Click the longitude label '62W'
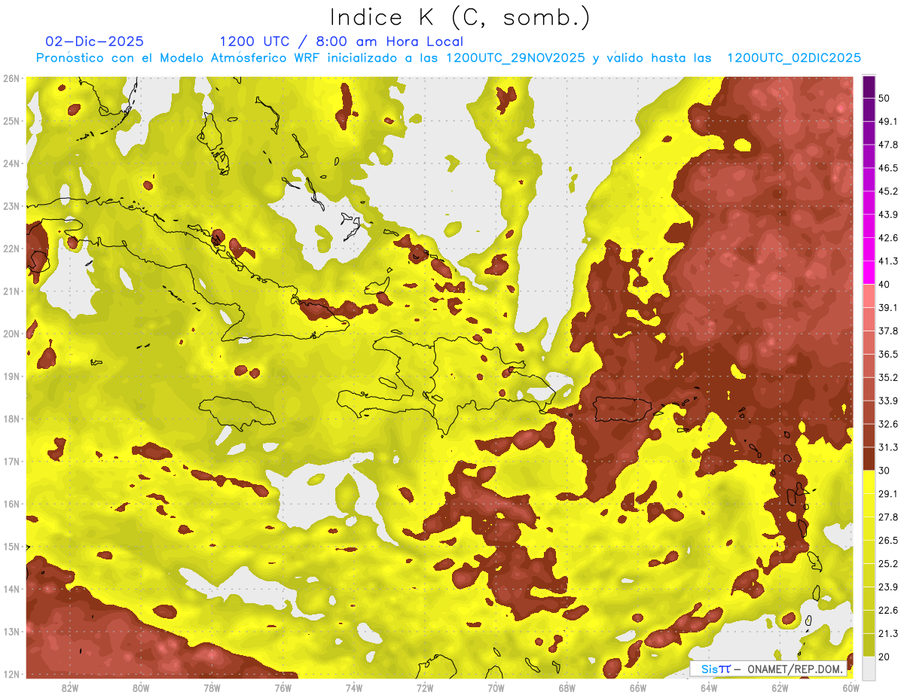The image size is (904, 698). click(780, 688)
